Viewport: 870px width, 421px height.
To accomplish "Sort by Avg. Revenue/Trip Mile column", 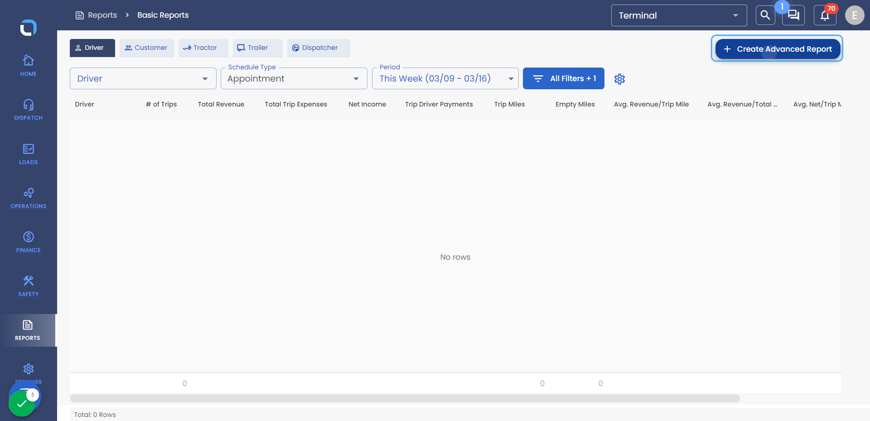I will point(651,104).
